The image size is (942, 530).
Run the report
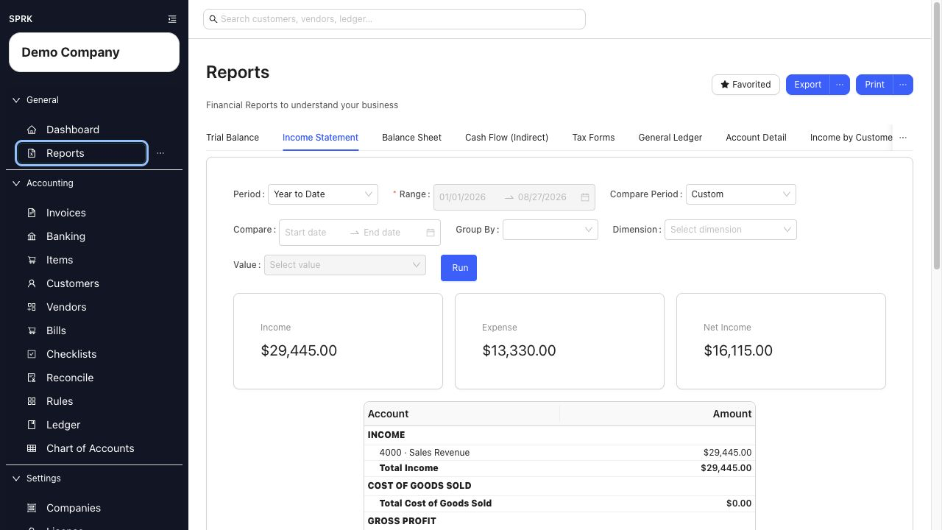(459, 268)
